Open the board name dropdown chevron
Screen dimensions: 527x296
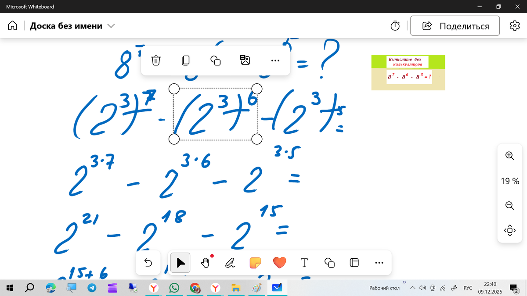111,26
